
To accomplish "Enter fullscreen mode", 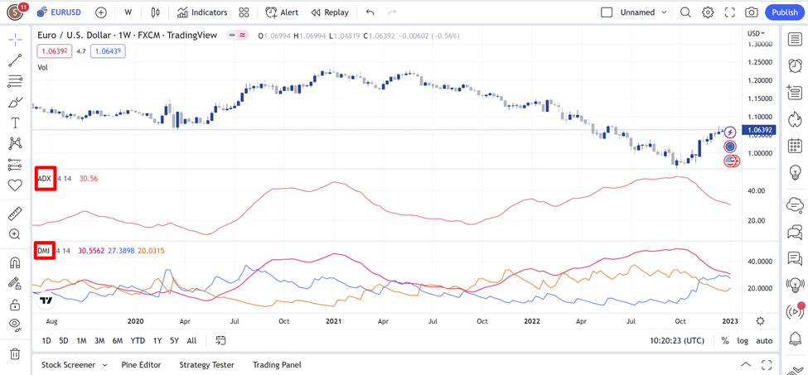I will [x=729, y=12].
